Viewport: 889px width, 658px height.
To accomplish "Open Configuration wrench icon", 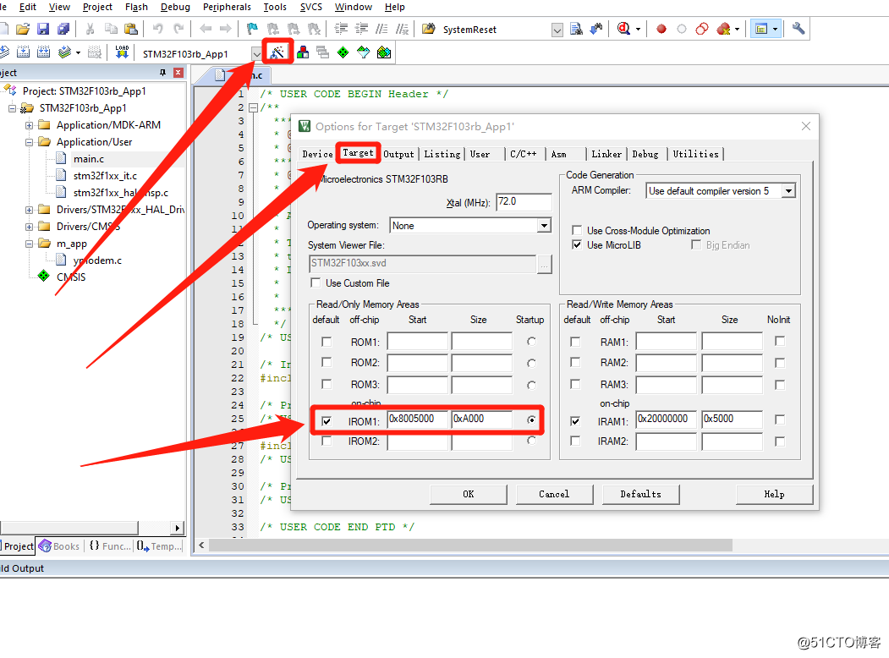I will pyautogui.click(x=798, y=29).
